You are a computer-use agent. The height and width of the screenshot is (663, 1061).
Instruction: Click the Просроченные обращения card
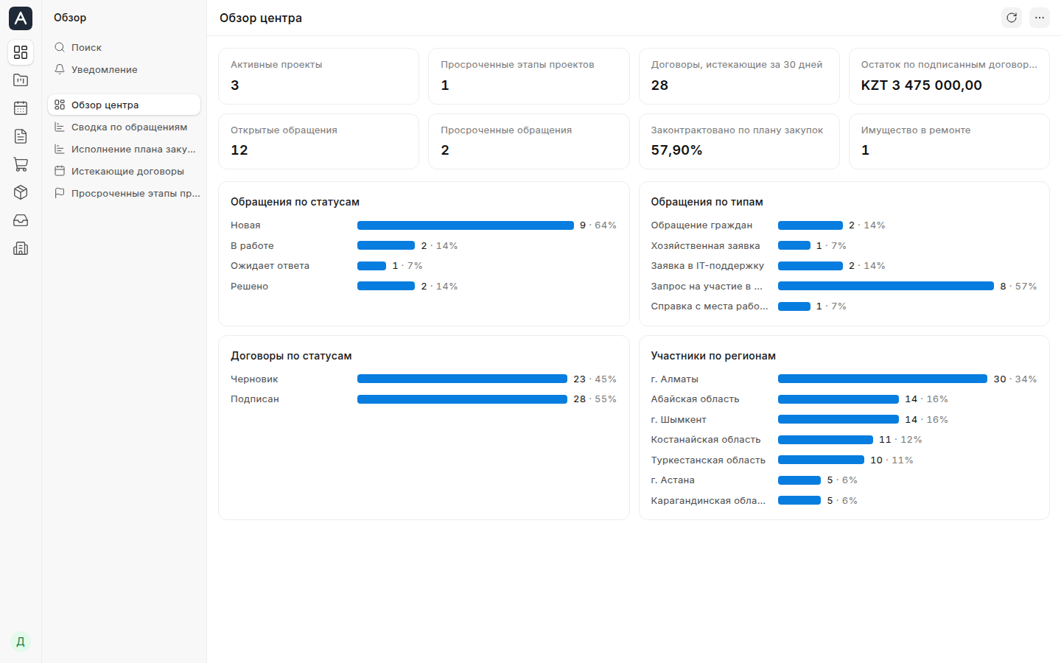[x=529, y=141]
